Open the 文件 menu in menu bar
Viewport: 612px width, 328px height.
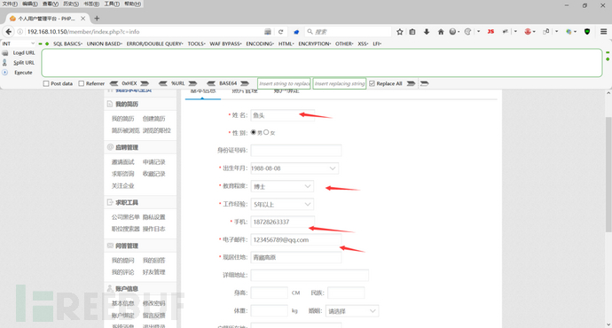tap(10, 4)
